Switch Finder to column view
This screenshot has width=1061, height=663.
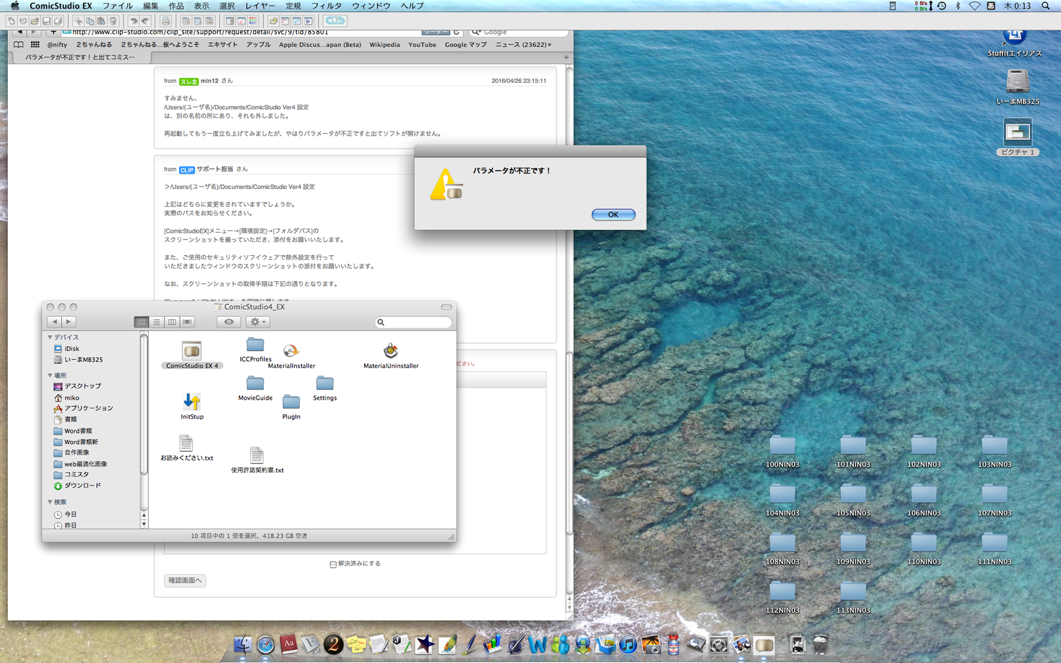[x=172, y=322]
